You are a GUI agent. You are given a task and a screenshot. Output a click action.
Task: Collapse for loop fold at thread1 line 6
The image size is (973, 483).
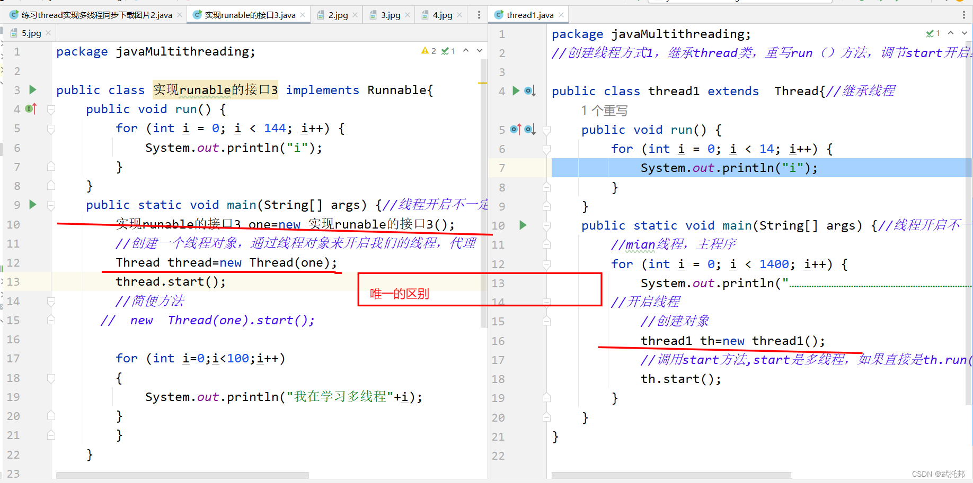(x=546, y=149)
